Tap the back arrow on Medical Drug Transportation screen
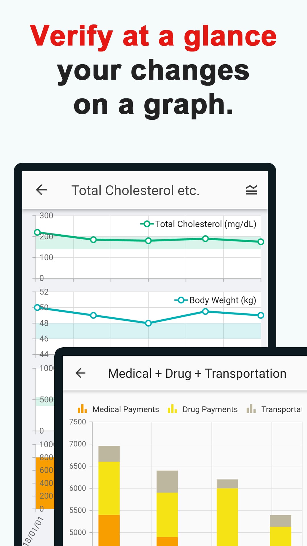This screenshot has height=546, width=307. click(x=80, y=373)
